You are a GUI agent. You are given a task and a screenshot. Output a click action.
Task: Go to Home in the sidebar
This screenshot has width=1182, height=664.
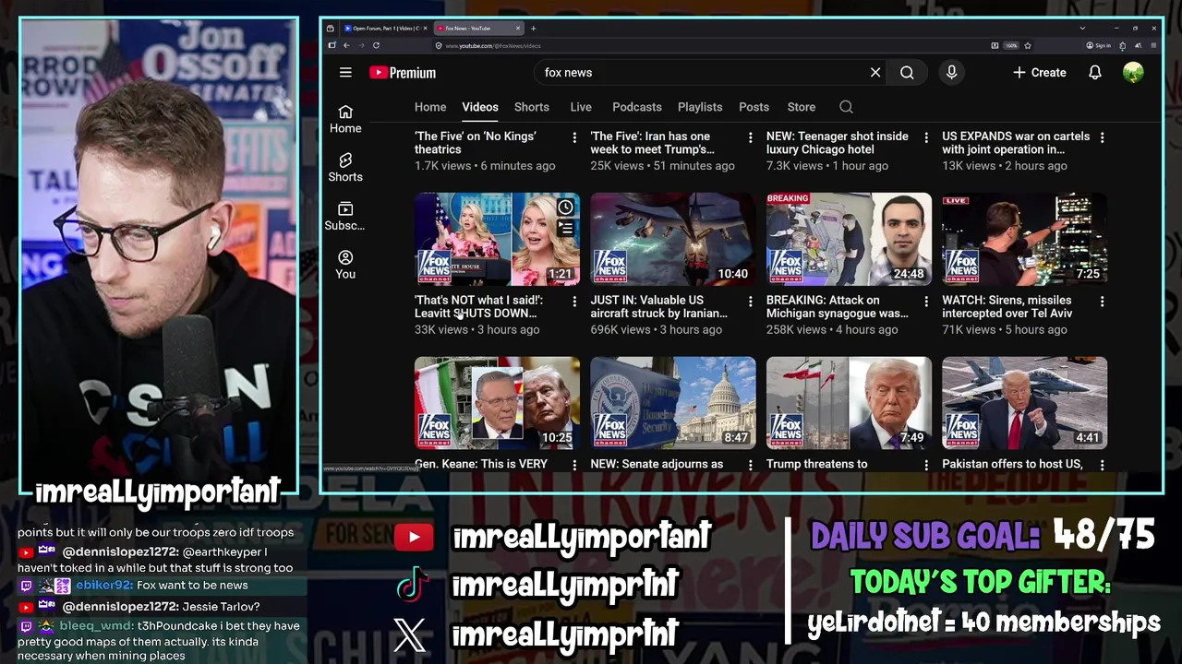[x=345, y=119]
